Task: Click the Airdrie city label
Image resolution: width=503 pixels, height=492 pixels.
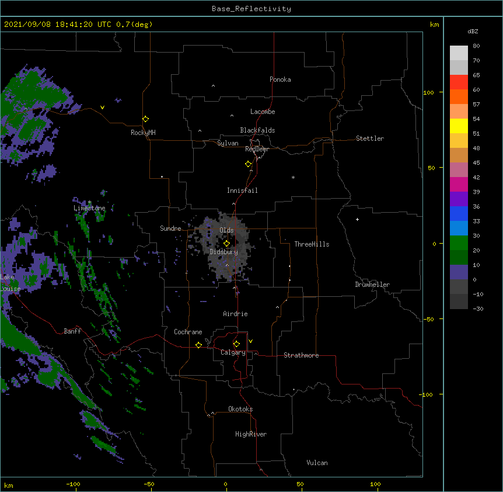Action: coord(235,314)
